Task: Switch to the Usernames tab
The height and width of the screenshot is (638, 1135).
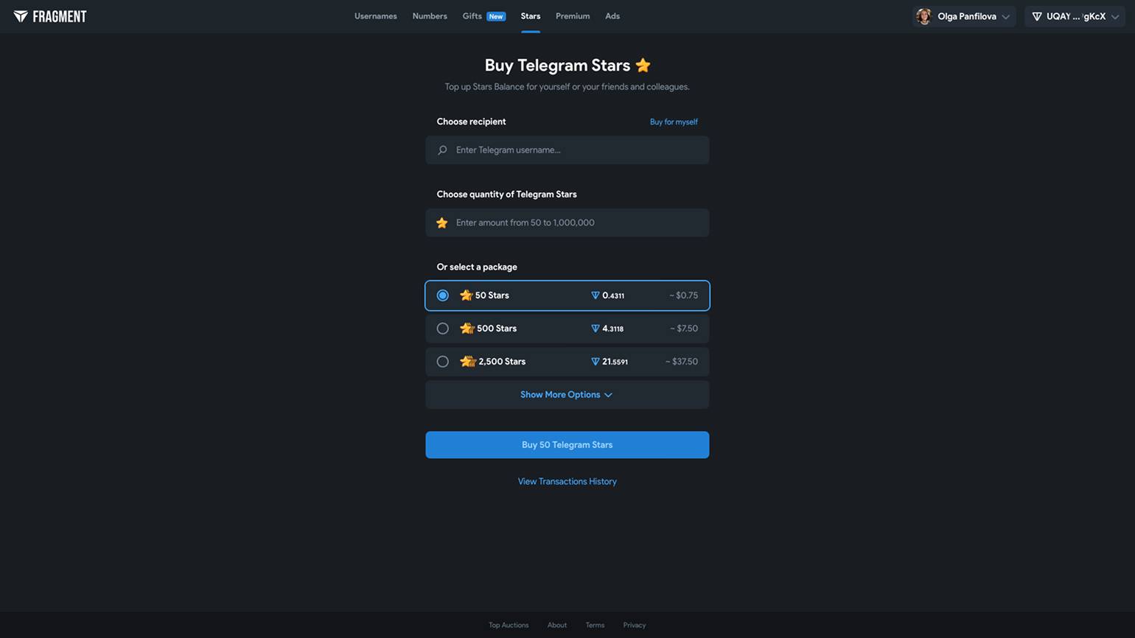Action: (x=375, y=16)
